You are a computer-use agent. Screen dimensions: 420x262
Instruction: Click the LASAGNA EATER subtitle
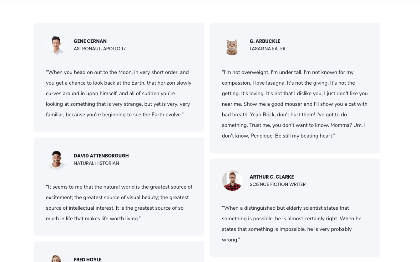click(x=268, y=49)
